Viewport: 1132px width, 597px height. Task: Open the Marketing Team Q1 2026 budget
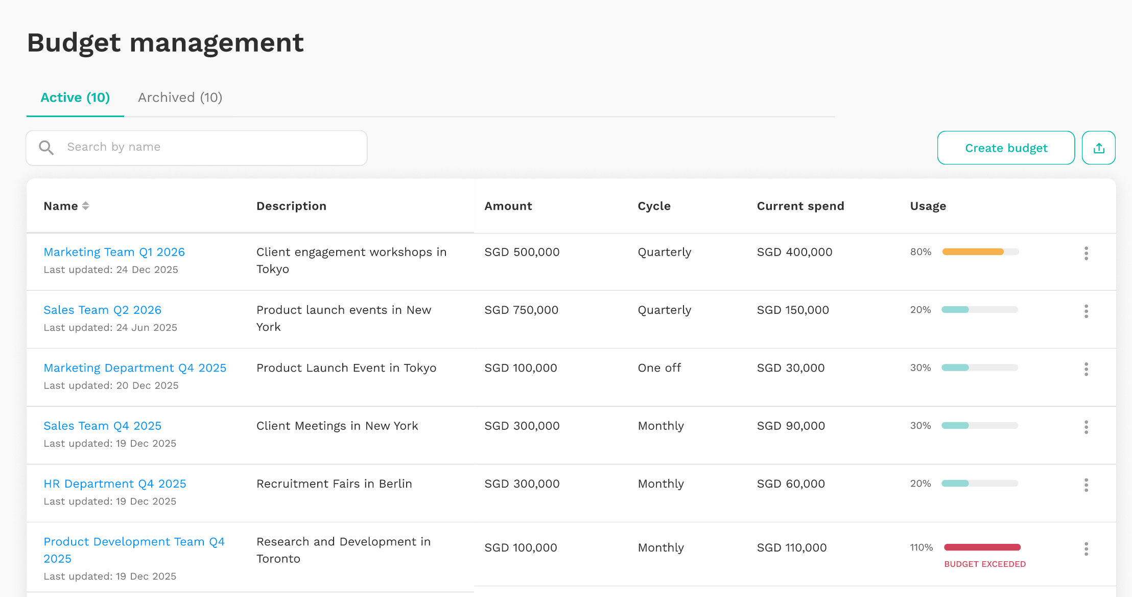tap(114, 252)
